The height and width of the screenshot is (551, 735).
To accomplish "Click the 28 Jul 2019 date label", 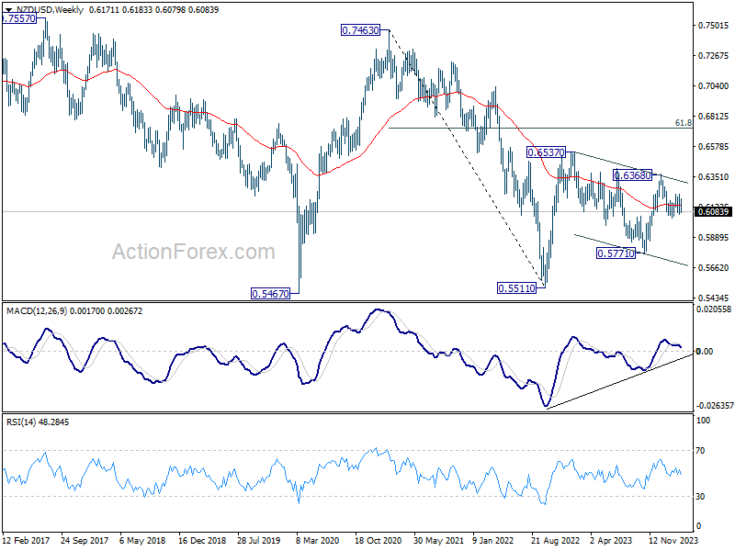I will pos(259,541).
